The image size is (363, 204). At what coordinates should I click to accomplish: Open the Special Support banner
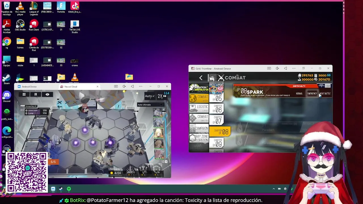click(216, 88)
